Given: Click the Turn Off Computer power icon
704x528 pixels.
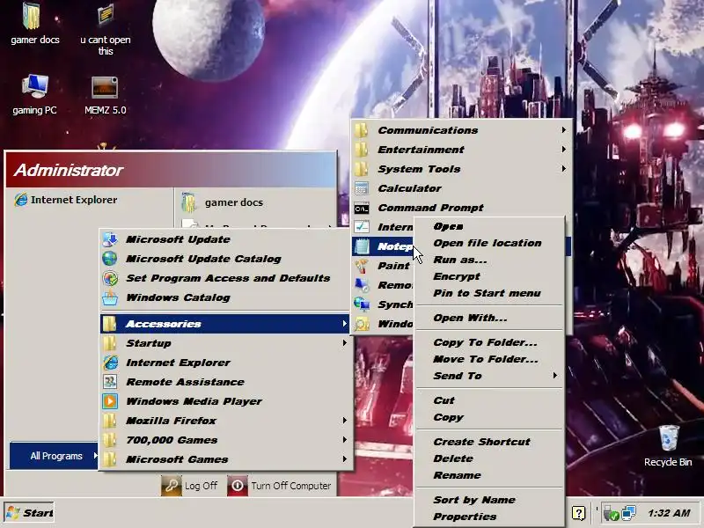Looking at the screenshot, I should [x=238, y=486].
